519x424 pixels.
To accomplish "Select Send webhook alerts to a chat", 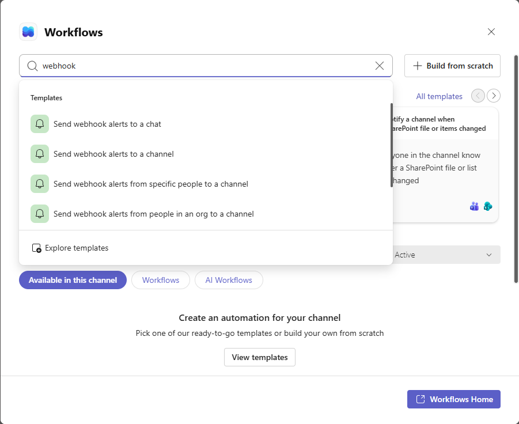I will coord(206,124).
